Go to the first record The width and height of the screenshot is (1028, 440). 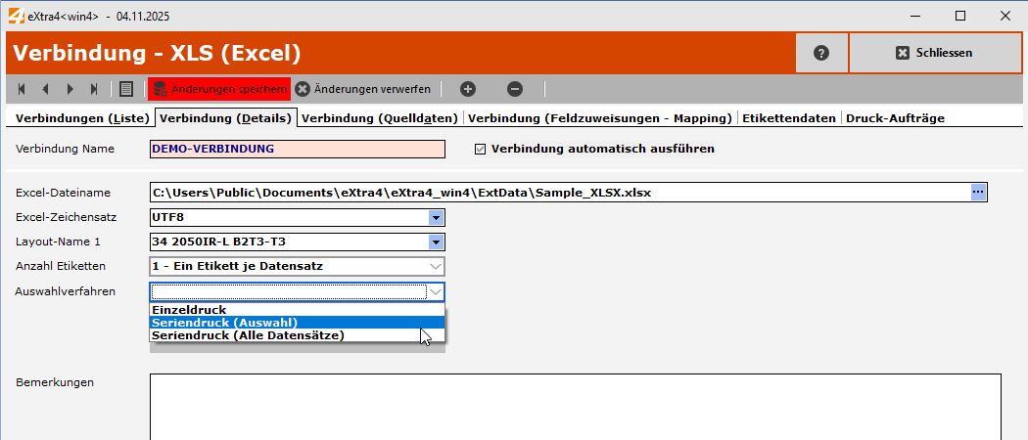click(x=22, y=89)
